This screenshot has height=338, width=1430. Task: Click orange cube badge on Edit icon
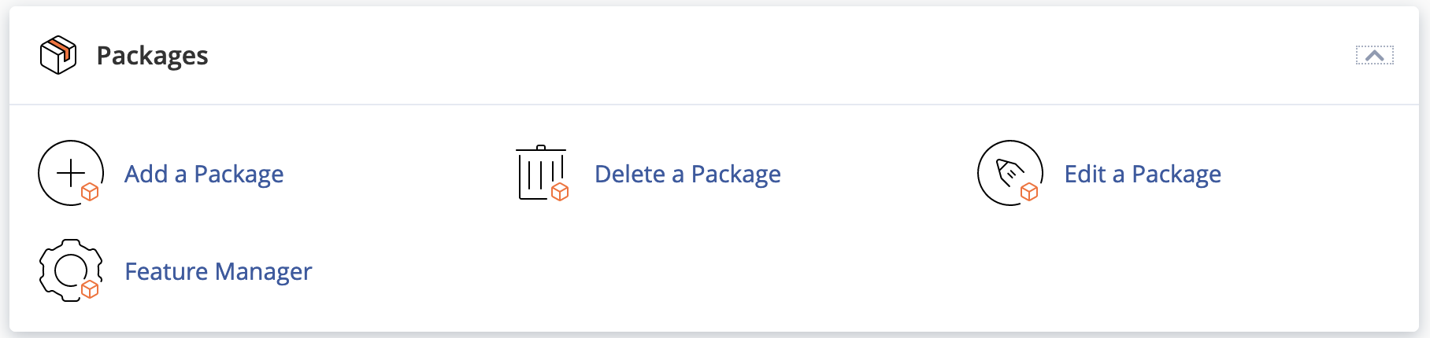pos(1029,192)
